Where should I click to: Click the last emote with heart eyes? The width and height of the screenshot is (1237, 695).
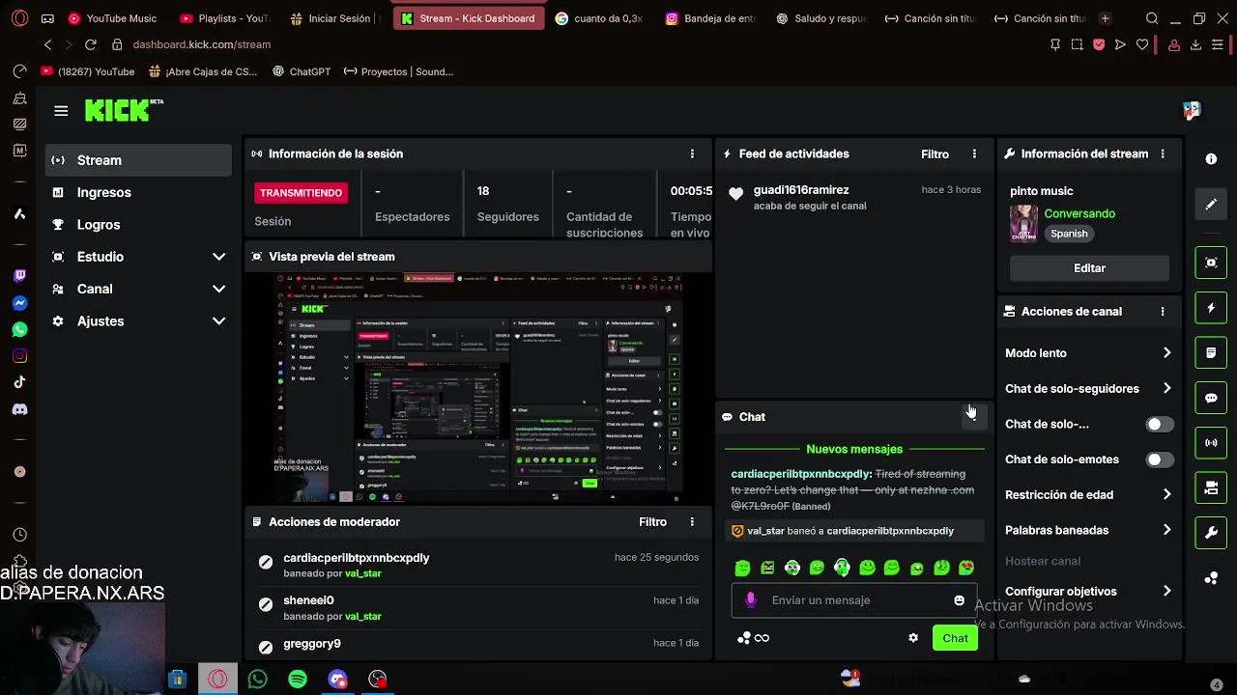click(965, 569)
